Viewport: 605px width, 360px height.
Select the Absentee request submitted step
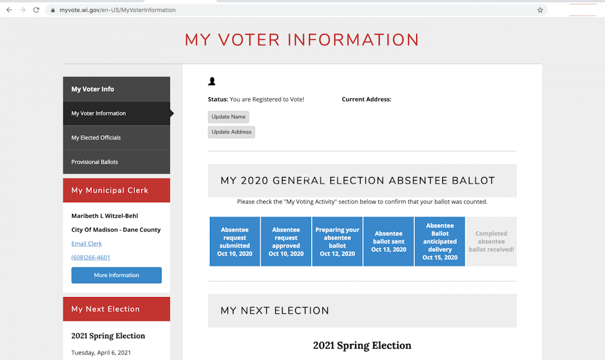click(235, 242)
